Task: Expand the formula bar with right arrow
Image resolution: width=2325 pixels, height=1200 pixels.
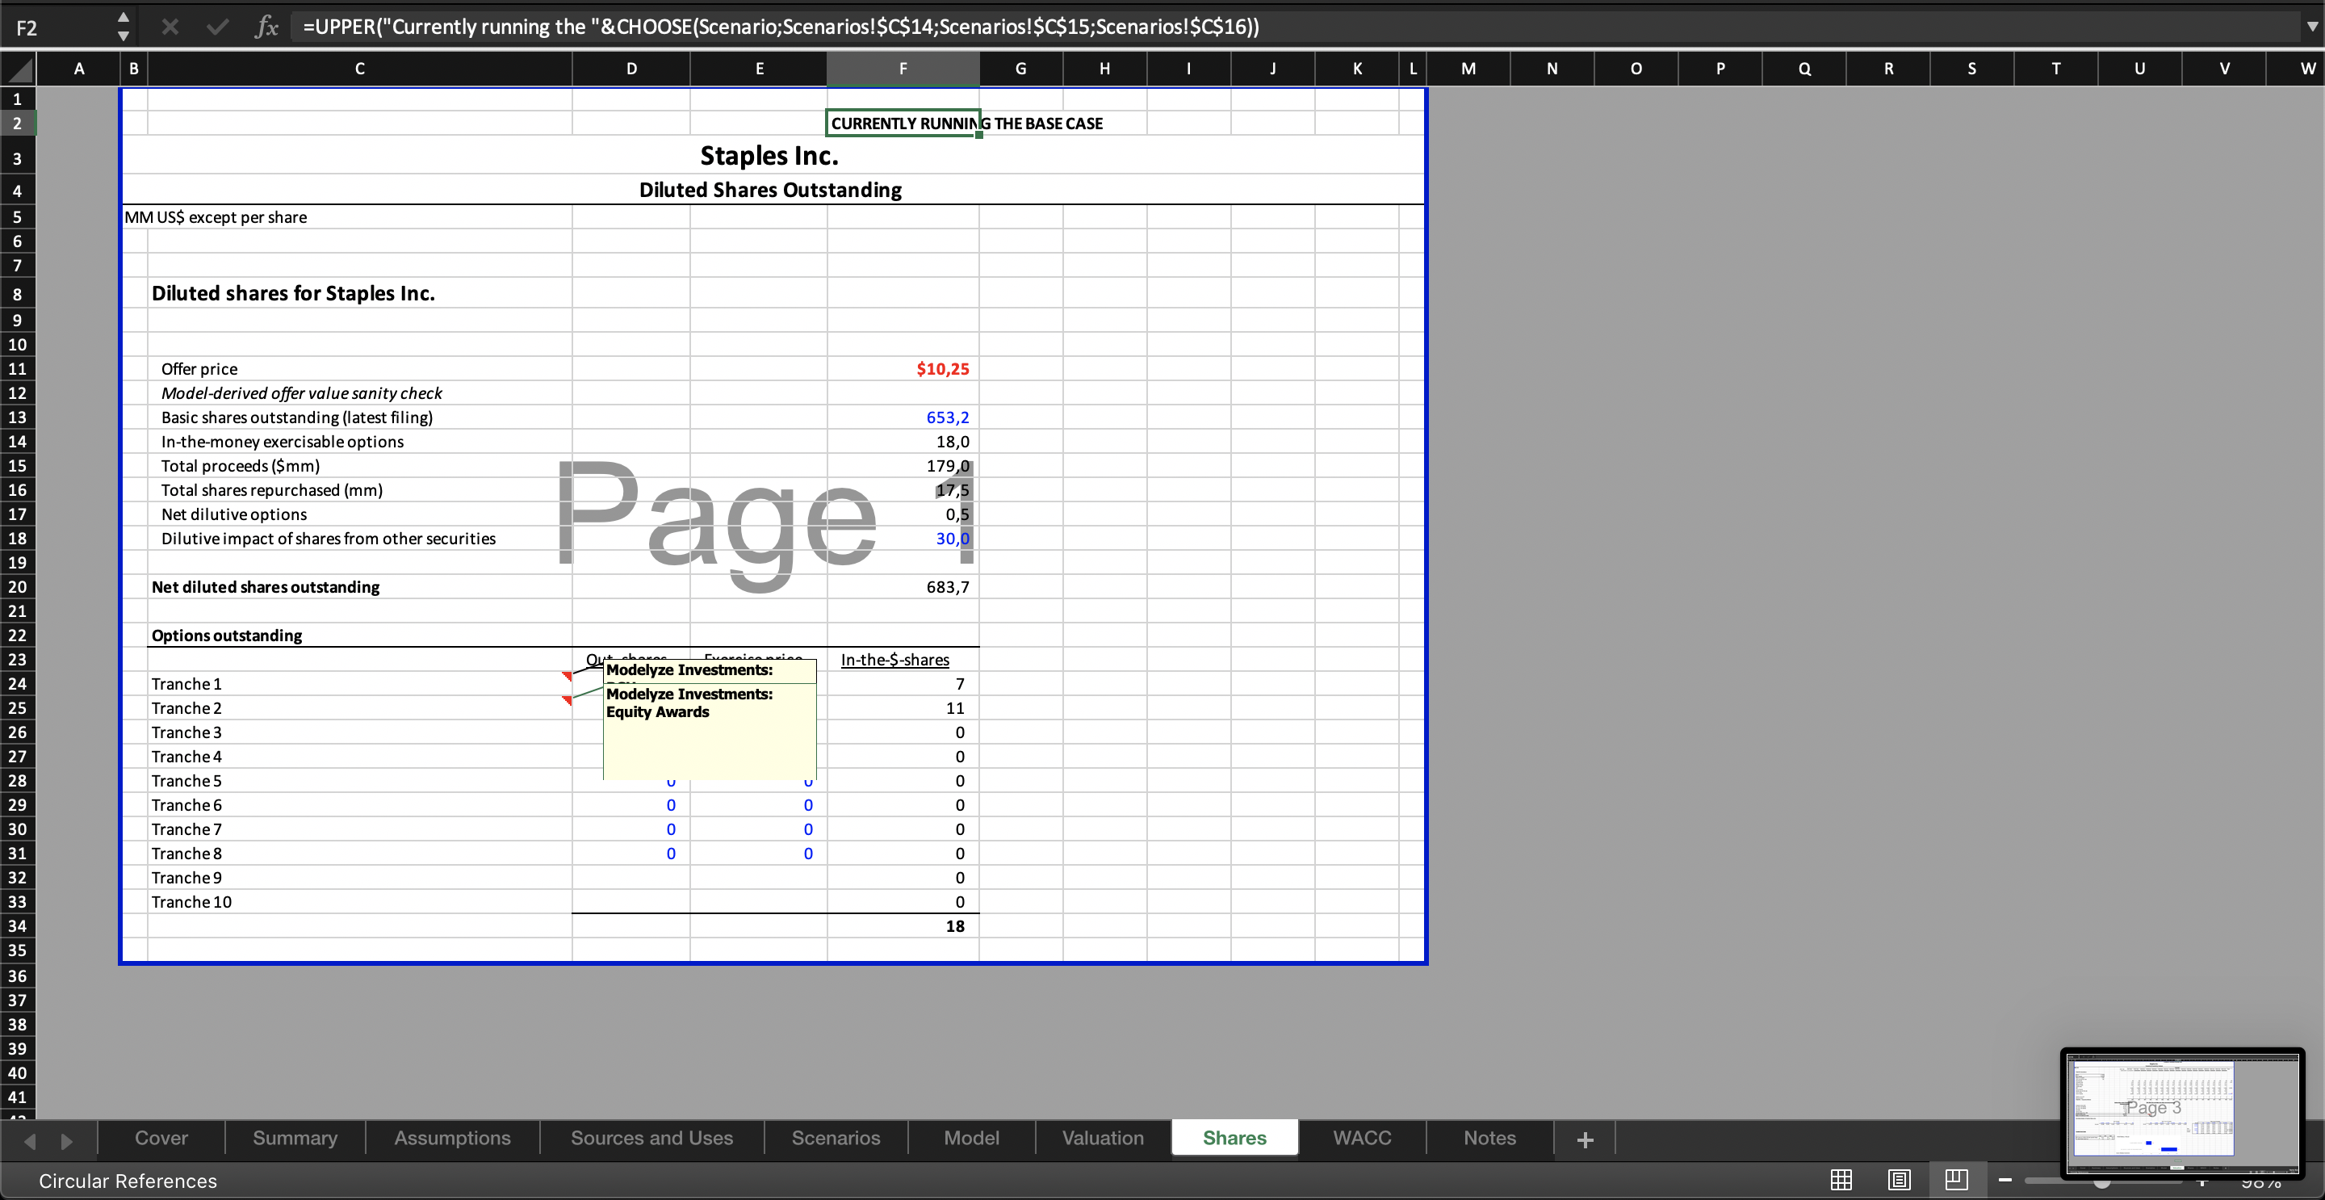Action: click(x=2311, y=26)
